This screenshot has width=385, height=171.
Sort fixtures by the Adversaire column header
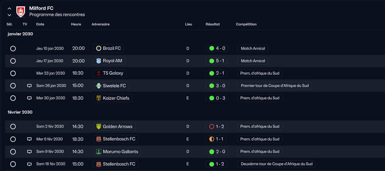(x=100, y=24)
